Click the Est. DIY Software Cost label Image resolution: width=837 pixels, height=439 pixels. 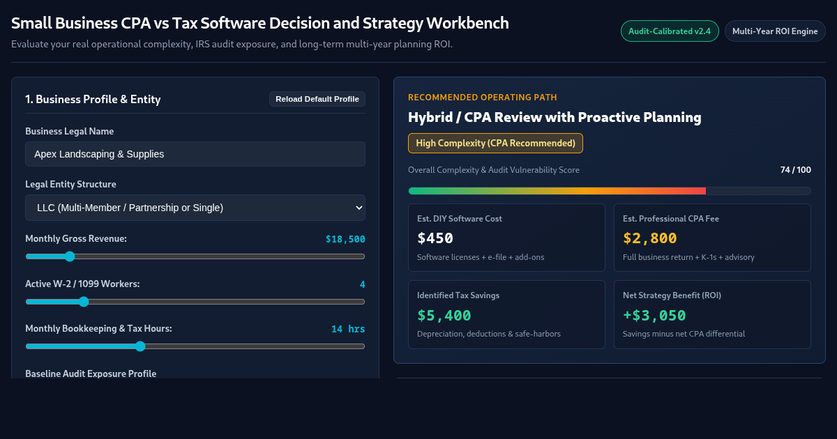click(x=460, y=219)
